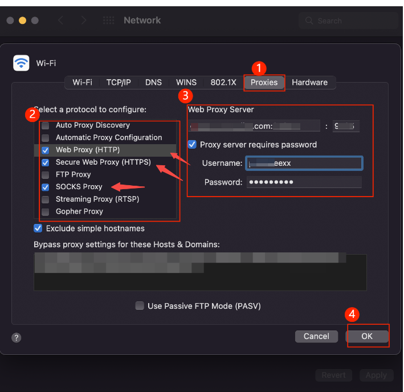Click the Wi-Fi network icon
This screenshot has width=404, height=392.
[x=21, y=63]
